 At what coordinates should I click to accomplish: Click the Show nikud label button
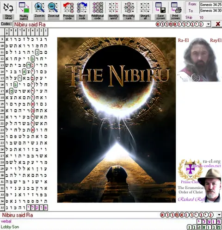pos(8,17)
